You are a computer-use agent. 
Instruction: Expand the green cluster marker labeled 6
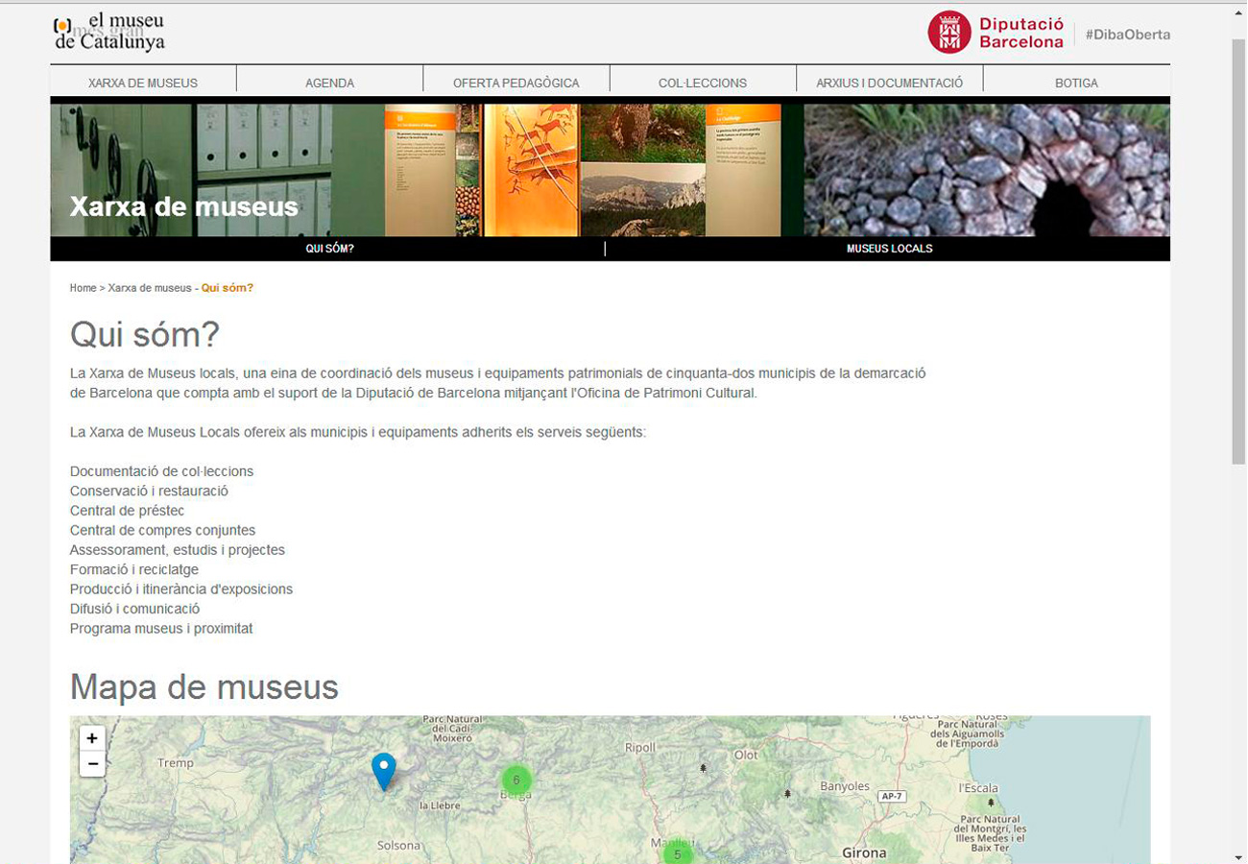coord(516,780)
